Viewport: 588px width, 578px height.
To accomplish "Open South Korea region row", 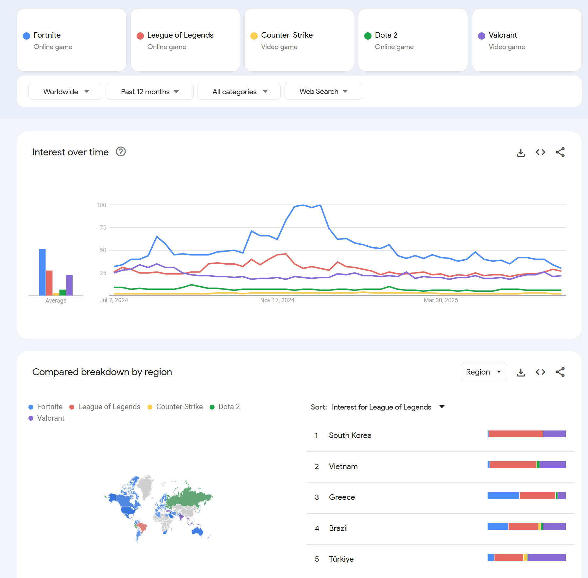I will click(x=440, y=435).
